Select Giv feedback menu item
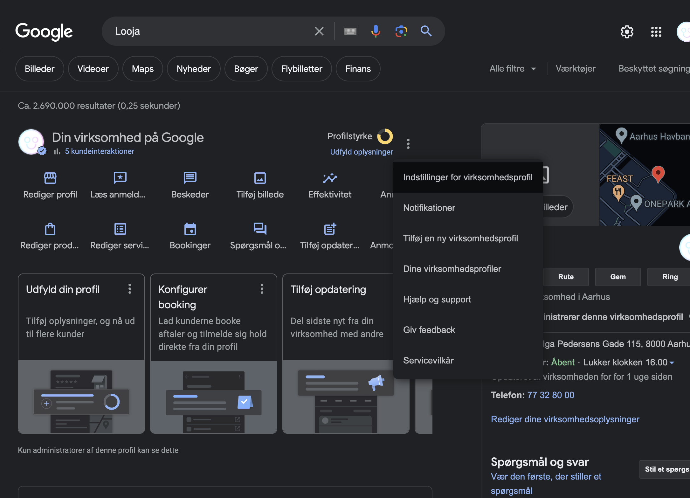Viewport: 690px width, 498px height. [468, 330]
